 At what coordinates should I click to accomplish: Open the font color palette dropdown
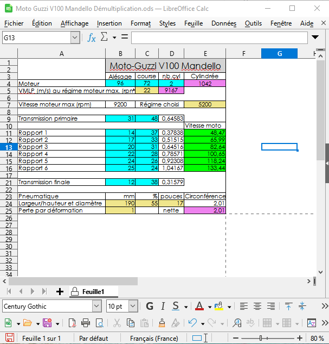click(210, 307)
